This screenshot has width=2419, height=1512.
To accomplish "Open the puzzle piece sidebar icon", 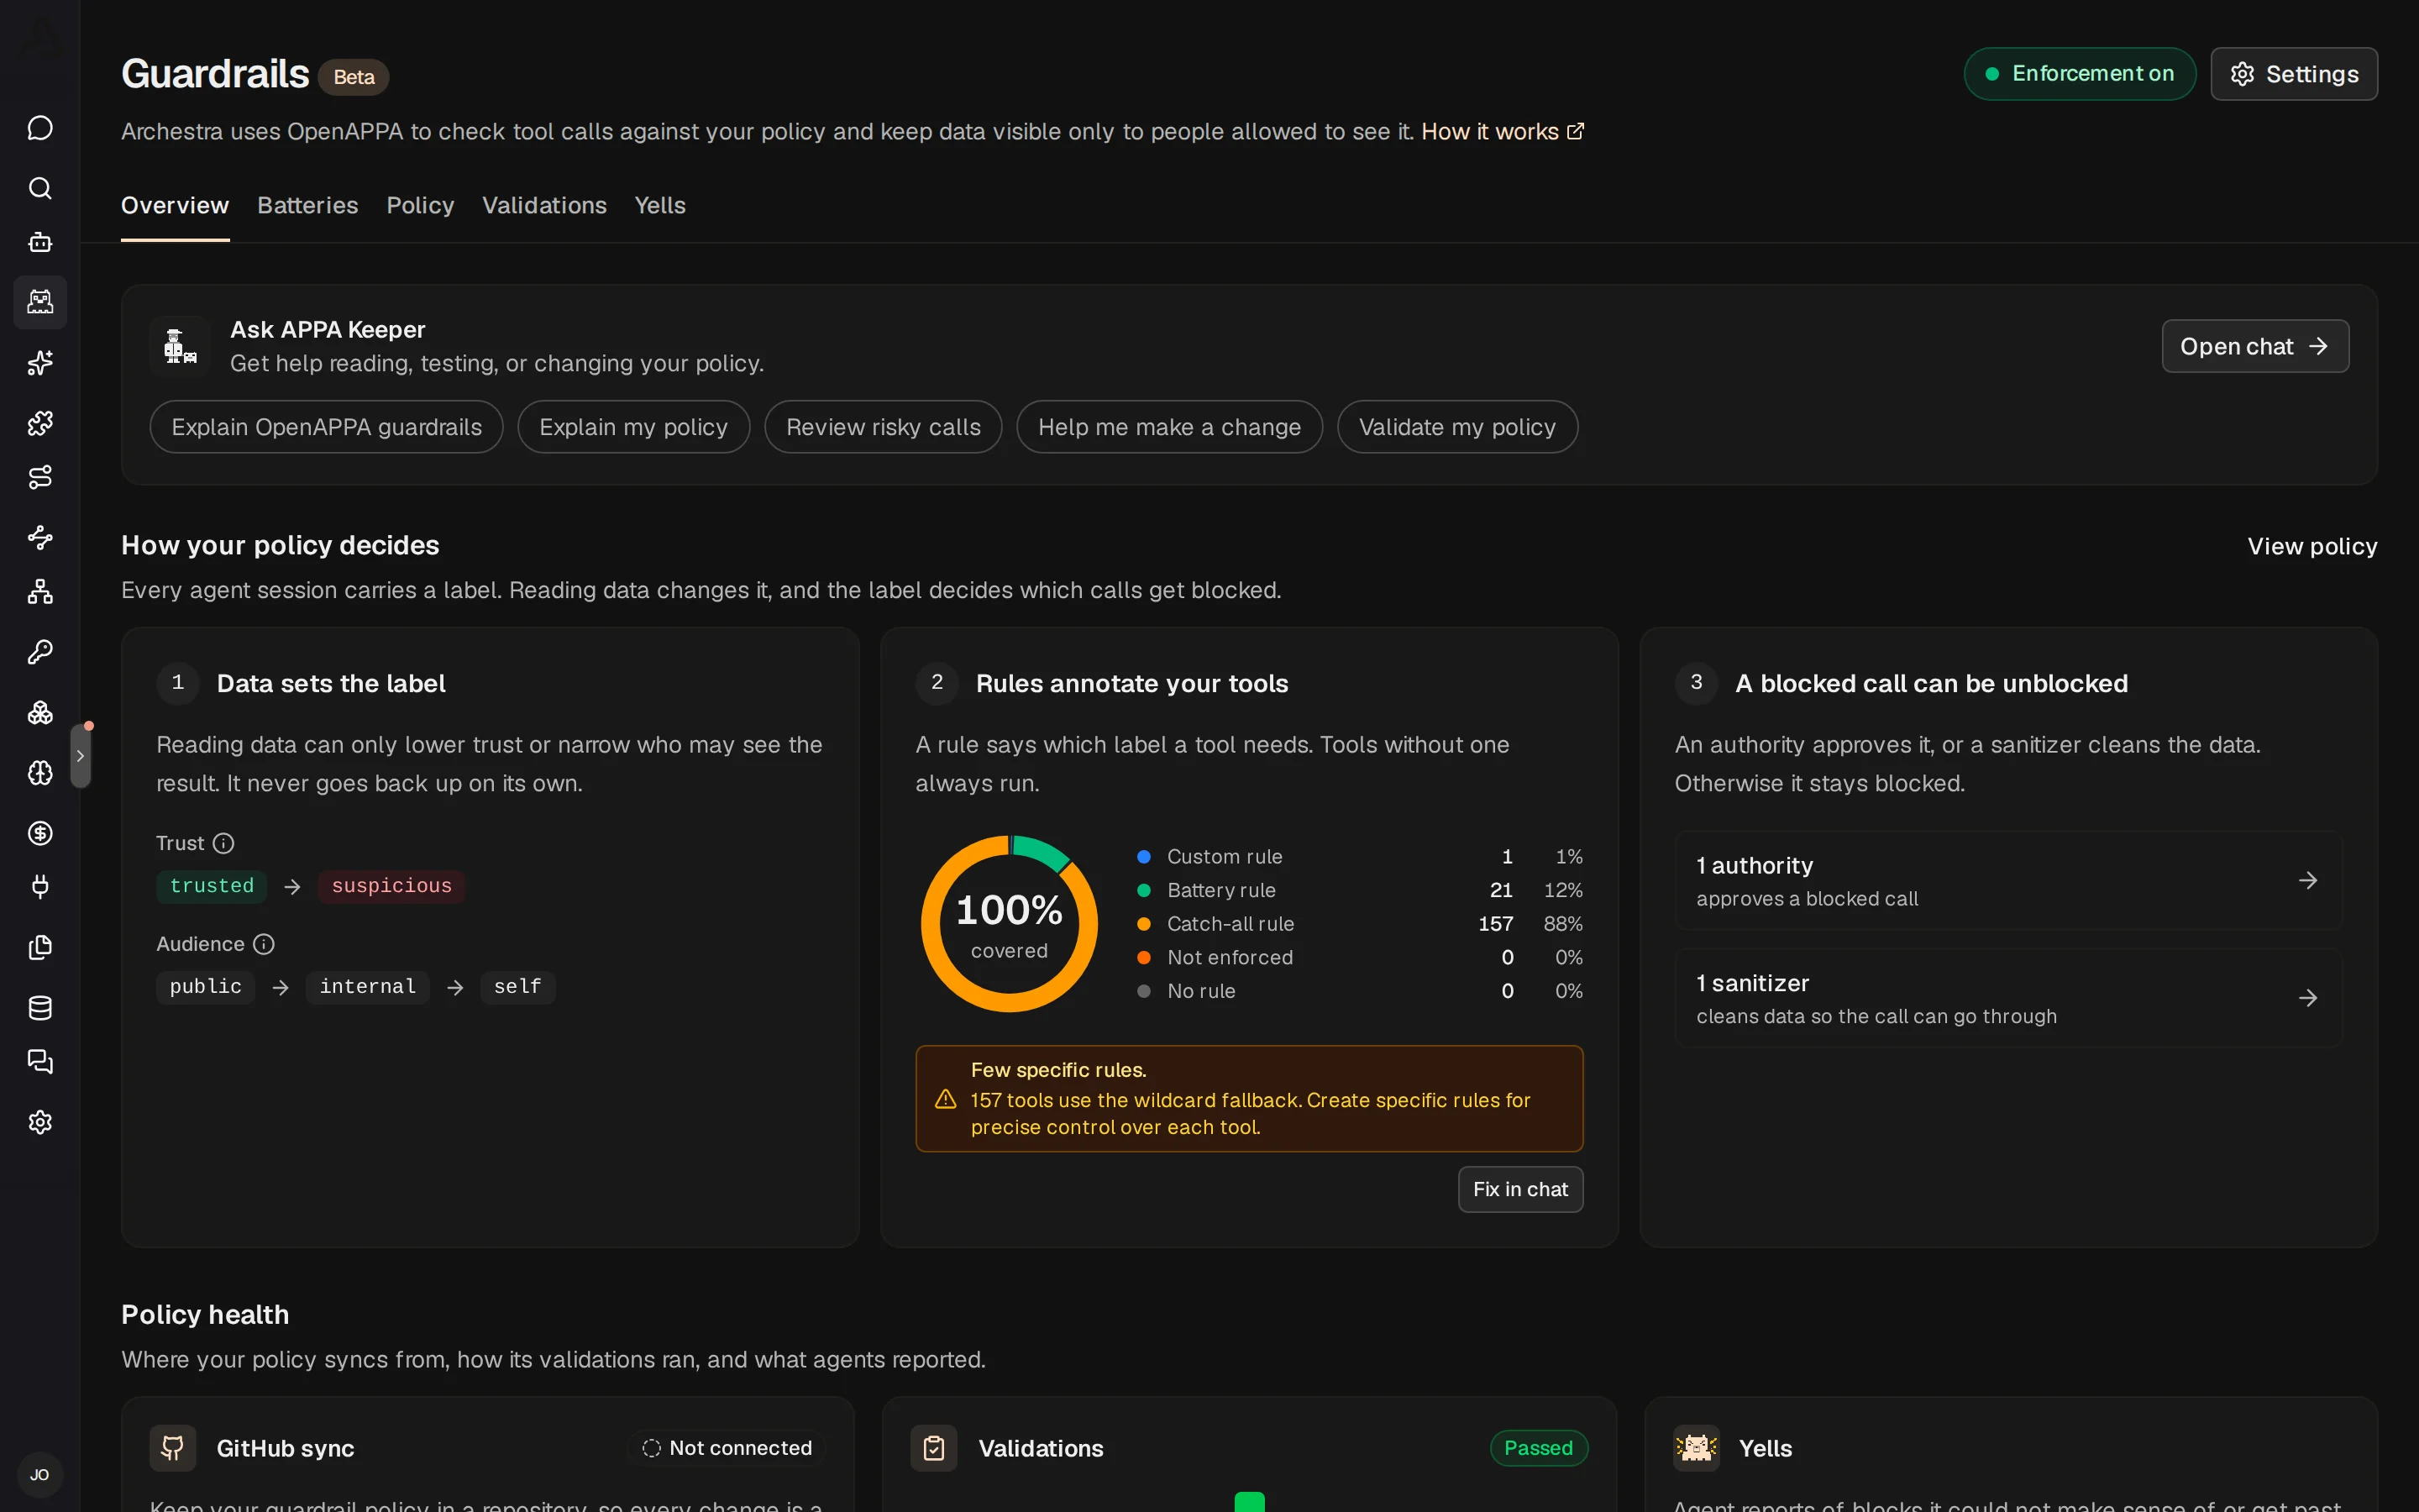I will pos(40,423).
